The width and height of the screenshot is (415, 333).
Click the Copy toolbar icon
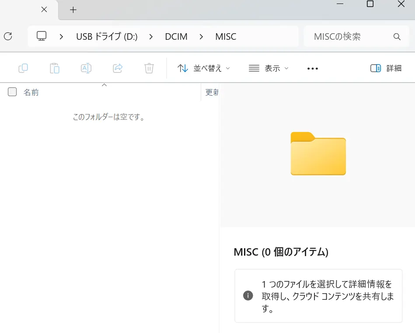pyautogui.click(x=23, y=68)
